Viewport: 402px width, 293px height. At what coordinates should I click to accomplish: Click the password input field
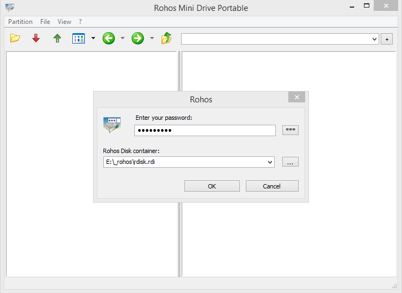point(205,130)
